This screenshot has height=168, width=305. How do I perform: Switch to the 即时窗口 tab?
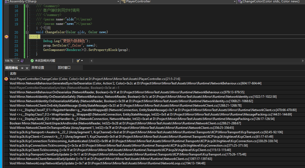click(x=64, y=68)
